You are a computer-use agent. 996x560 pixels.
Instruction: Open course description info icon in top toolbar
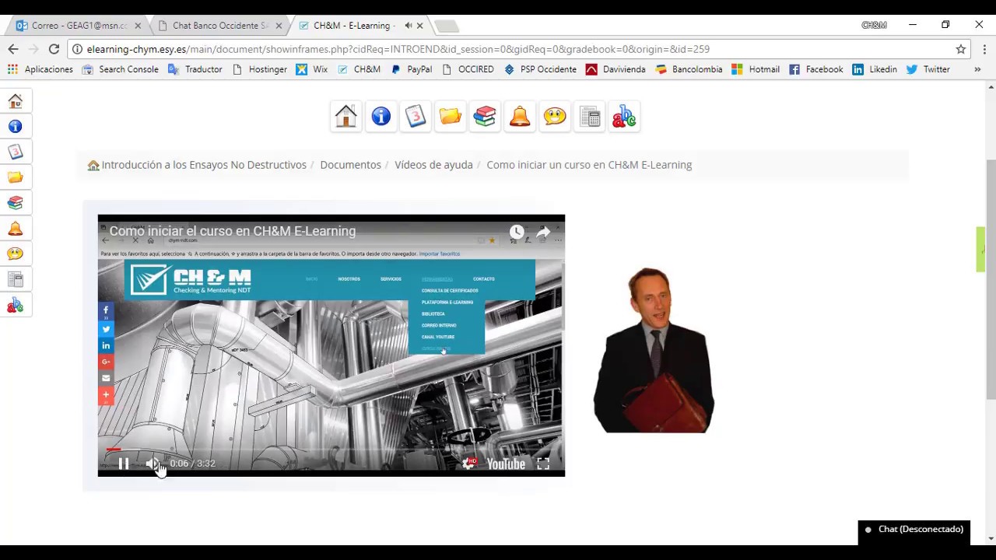tap(381, 117)
